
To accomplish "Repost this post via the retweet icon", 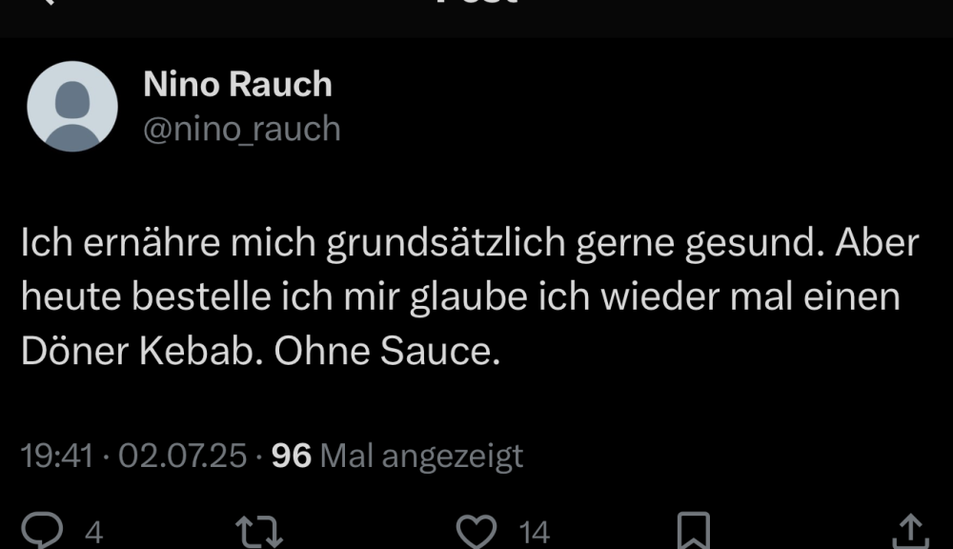I will click(260, 531).
